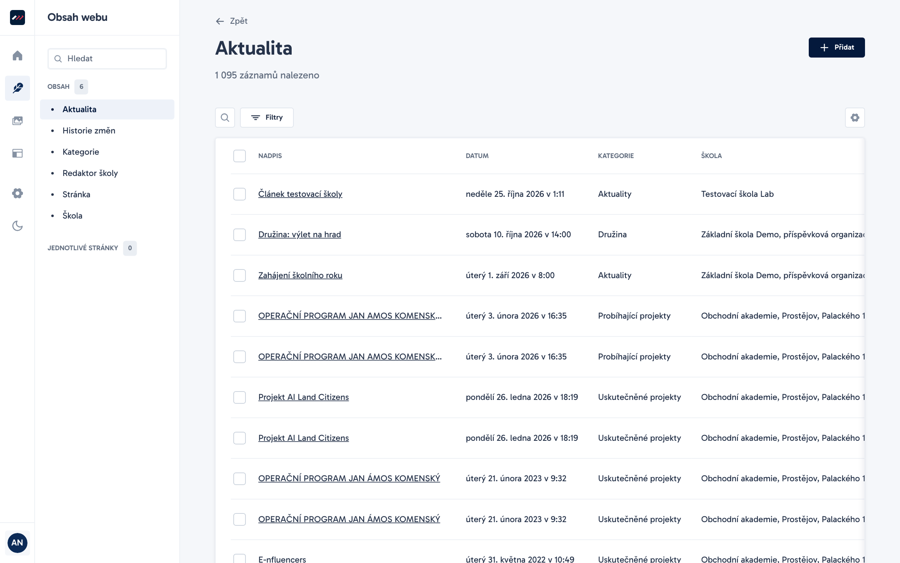Image resolution: width=900 pixels, height=563 pixels.
Task: Open the Zahájení školního roku entry
Action: pyautogui.click(x=300, y=275)
